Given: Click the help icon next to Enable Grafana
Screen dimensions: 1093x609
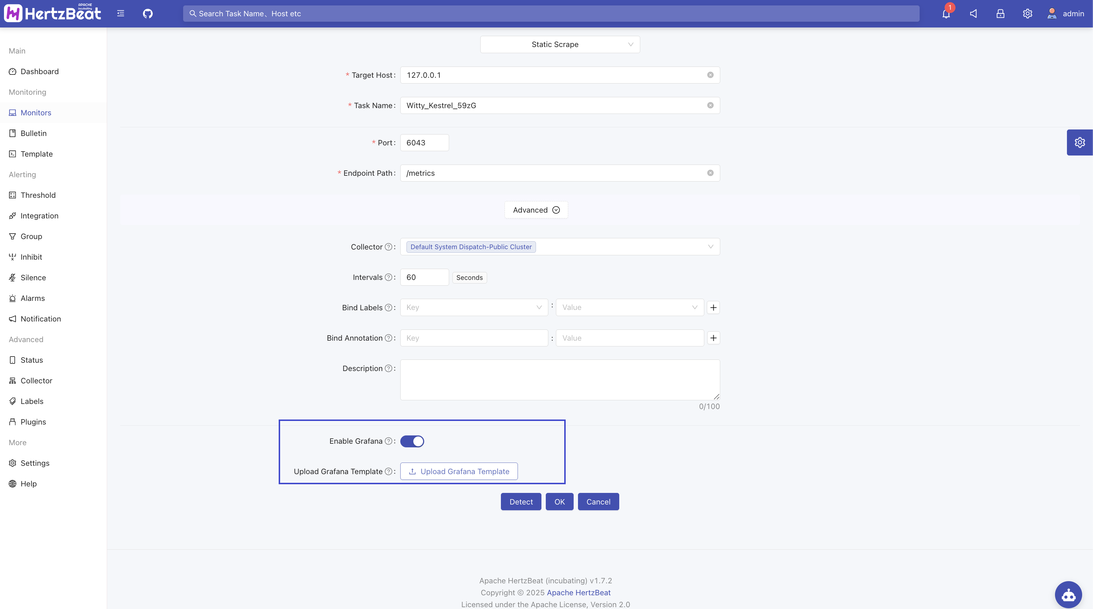Looking at the screenshot, I should click(388, 441).
